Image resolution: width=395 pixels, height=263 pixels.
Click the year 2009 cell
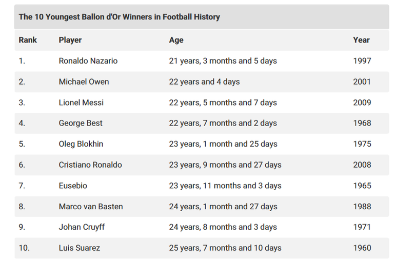pyautogui.click(x=362, y=103)
